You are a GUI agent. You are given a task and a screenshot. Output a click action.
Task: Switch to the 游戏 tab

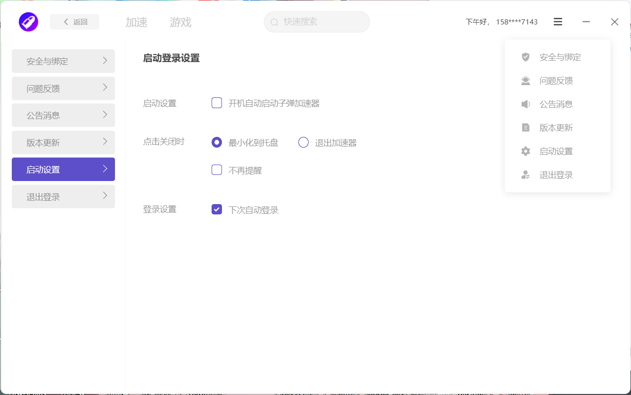pos(181,22)
